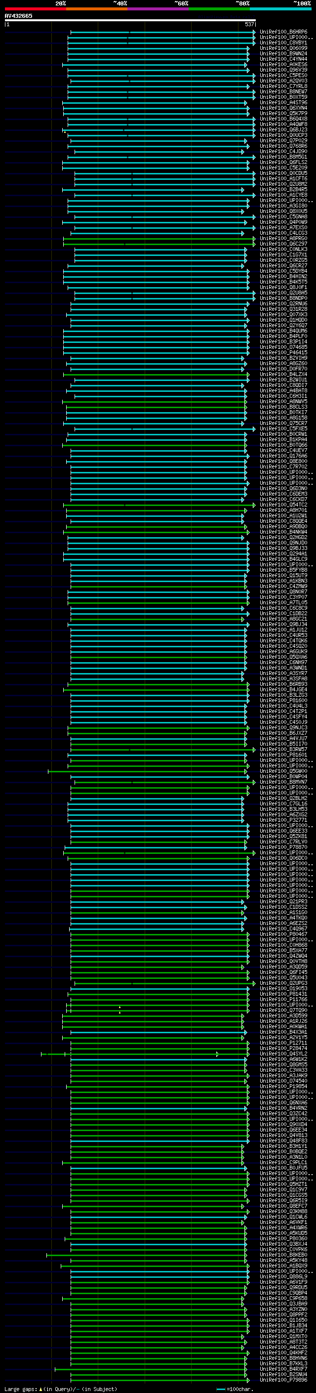Click the UniRef100_C6NH97 hit label
316x1393 pixels.
[x=283, y=663]
